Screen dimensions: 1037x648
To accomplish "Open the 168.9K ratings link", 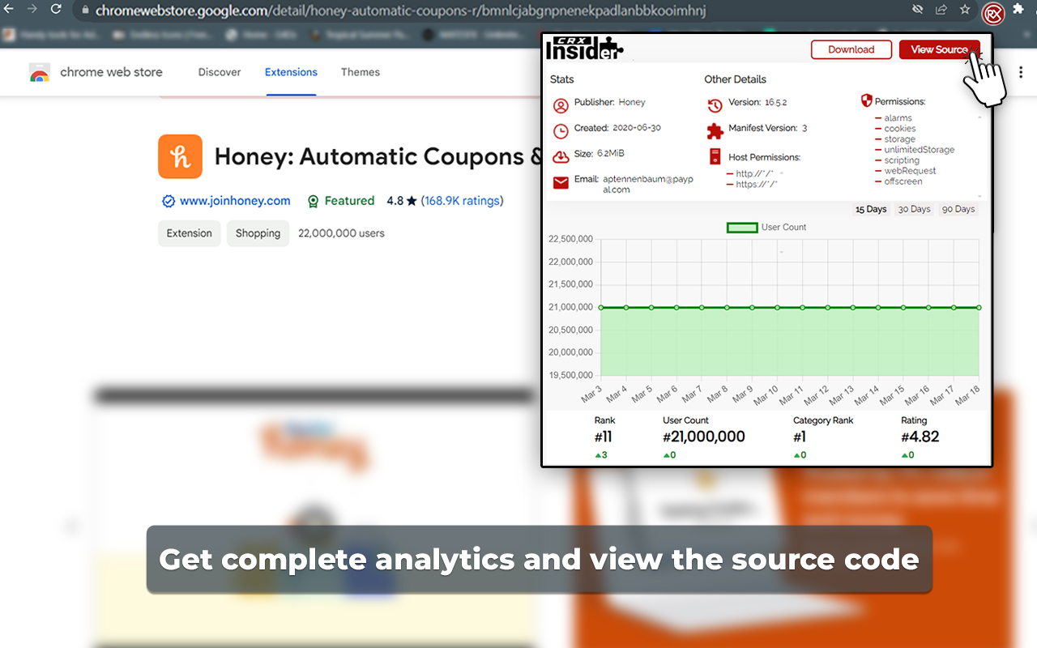I will pos(462,201).
